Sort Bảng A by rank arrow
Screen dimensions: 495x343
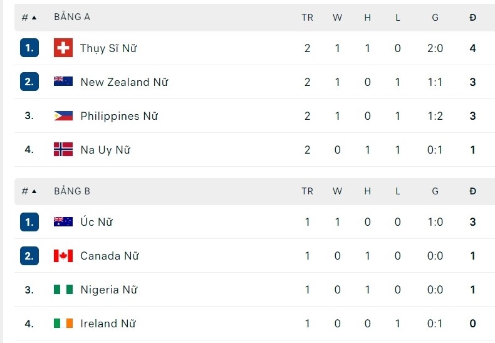[x=34, y=18]
